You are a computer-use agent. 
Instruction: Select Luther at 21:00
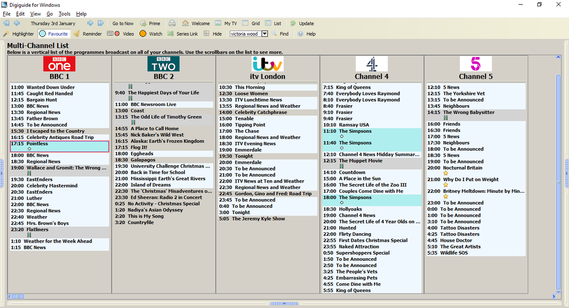click(60, 199)
